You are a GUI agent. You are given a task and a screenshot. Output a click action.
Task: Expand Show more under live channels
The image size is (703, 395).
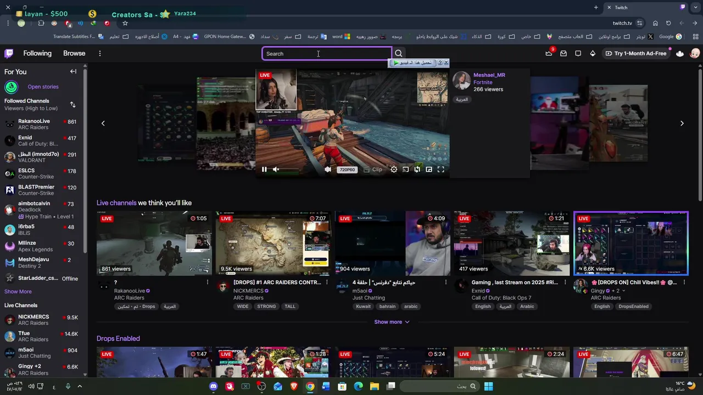pos(392,322)
